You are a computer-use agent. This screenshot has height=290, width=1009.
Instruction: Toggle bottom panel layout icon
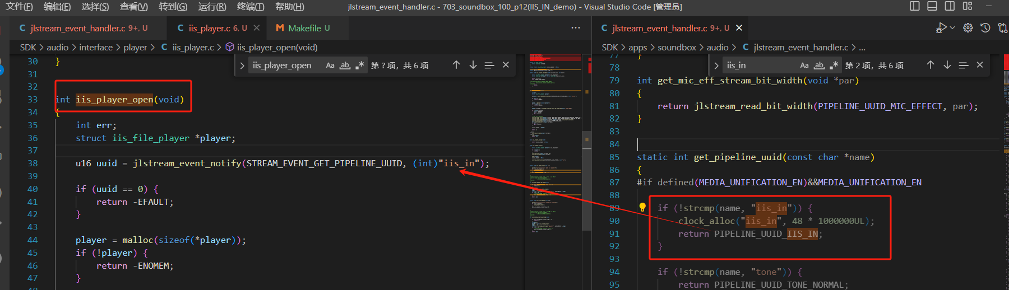click(932, 6)
